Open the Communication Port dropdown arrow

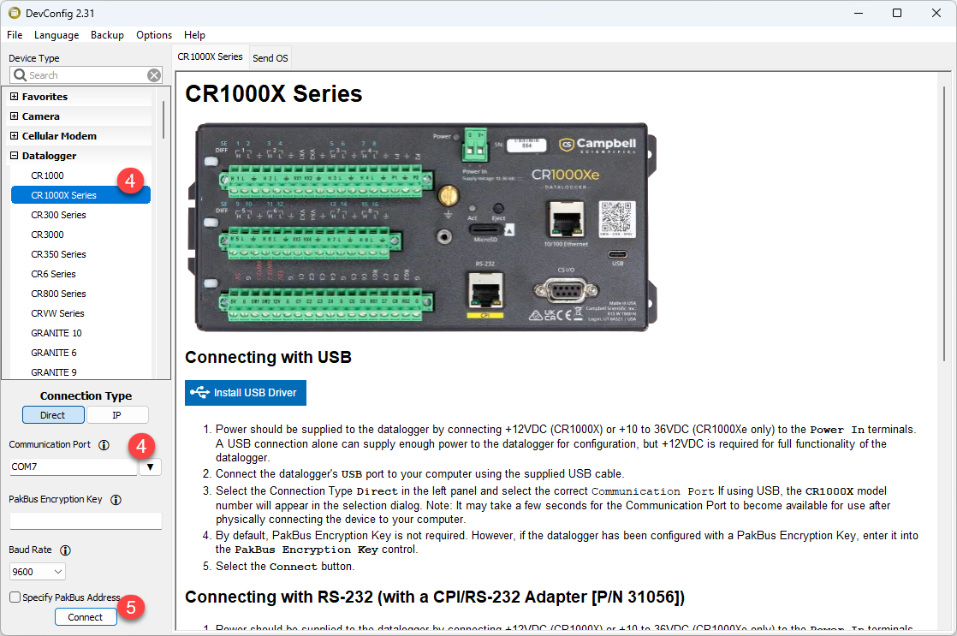(151, 467)
